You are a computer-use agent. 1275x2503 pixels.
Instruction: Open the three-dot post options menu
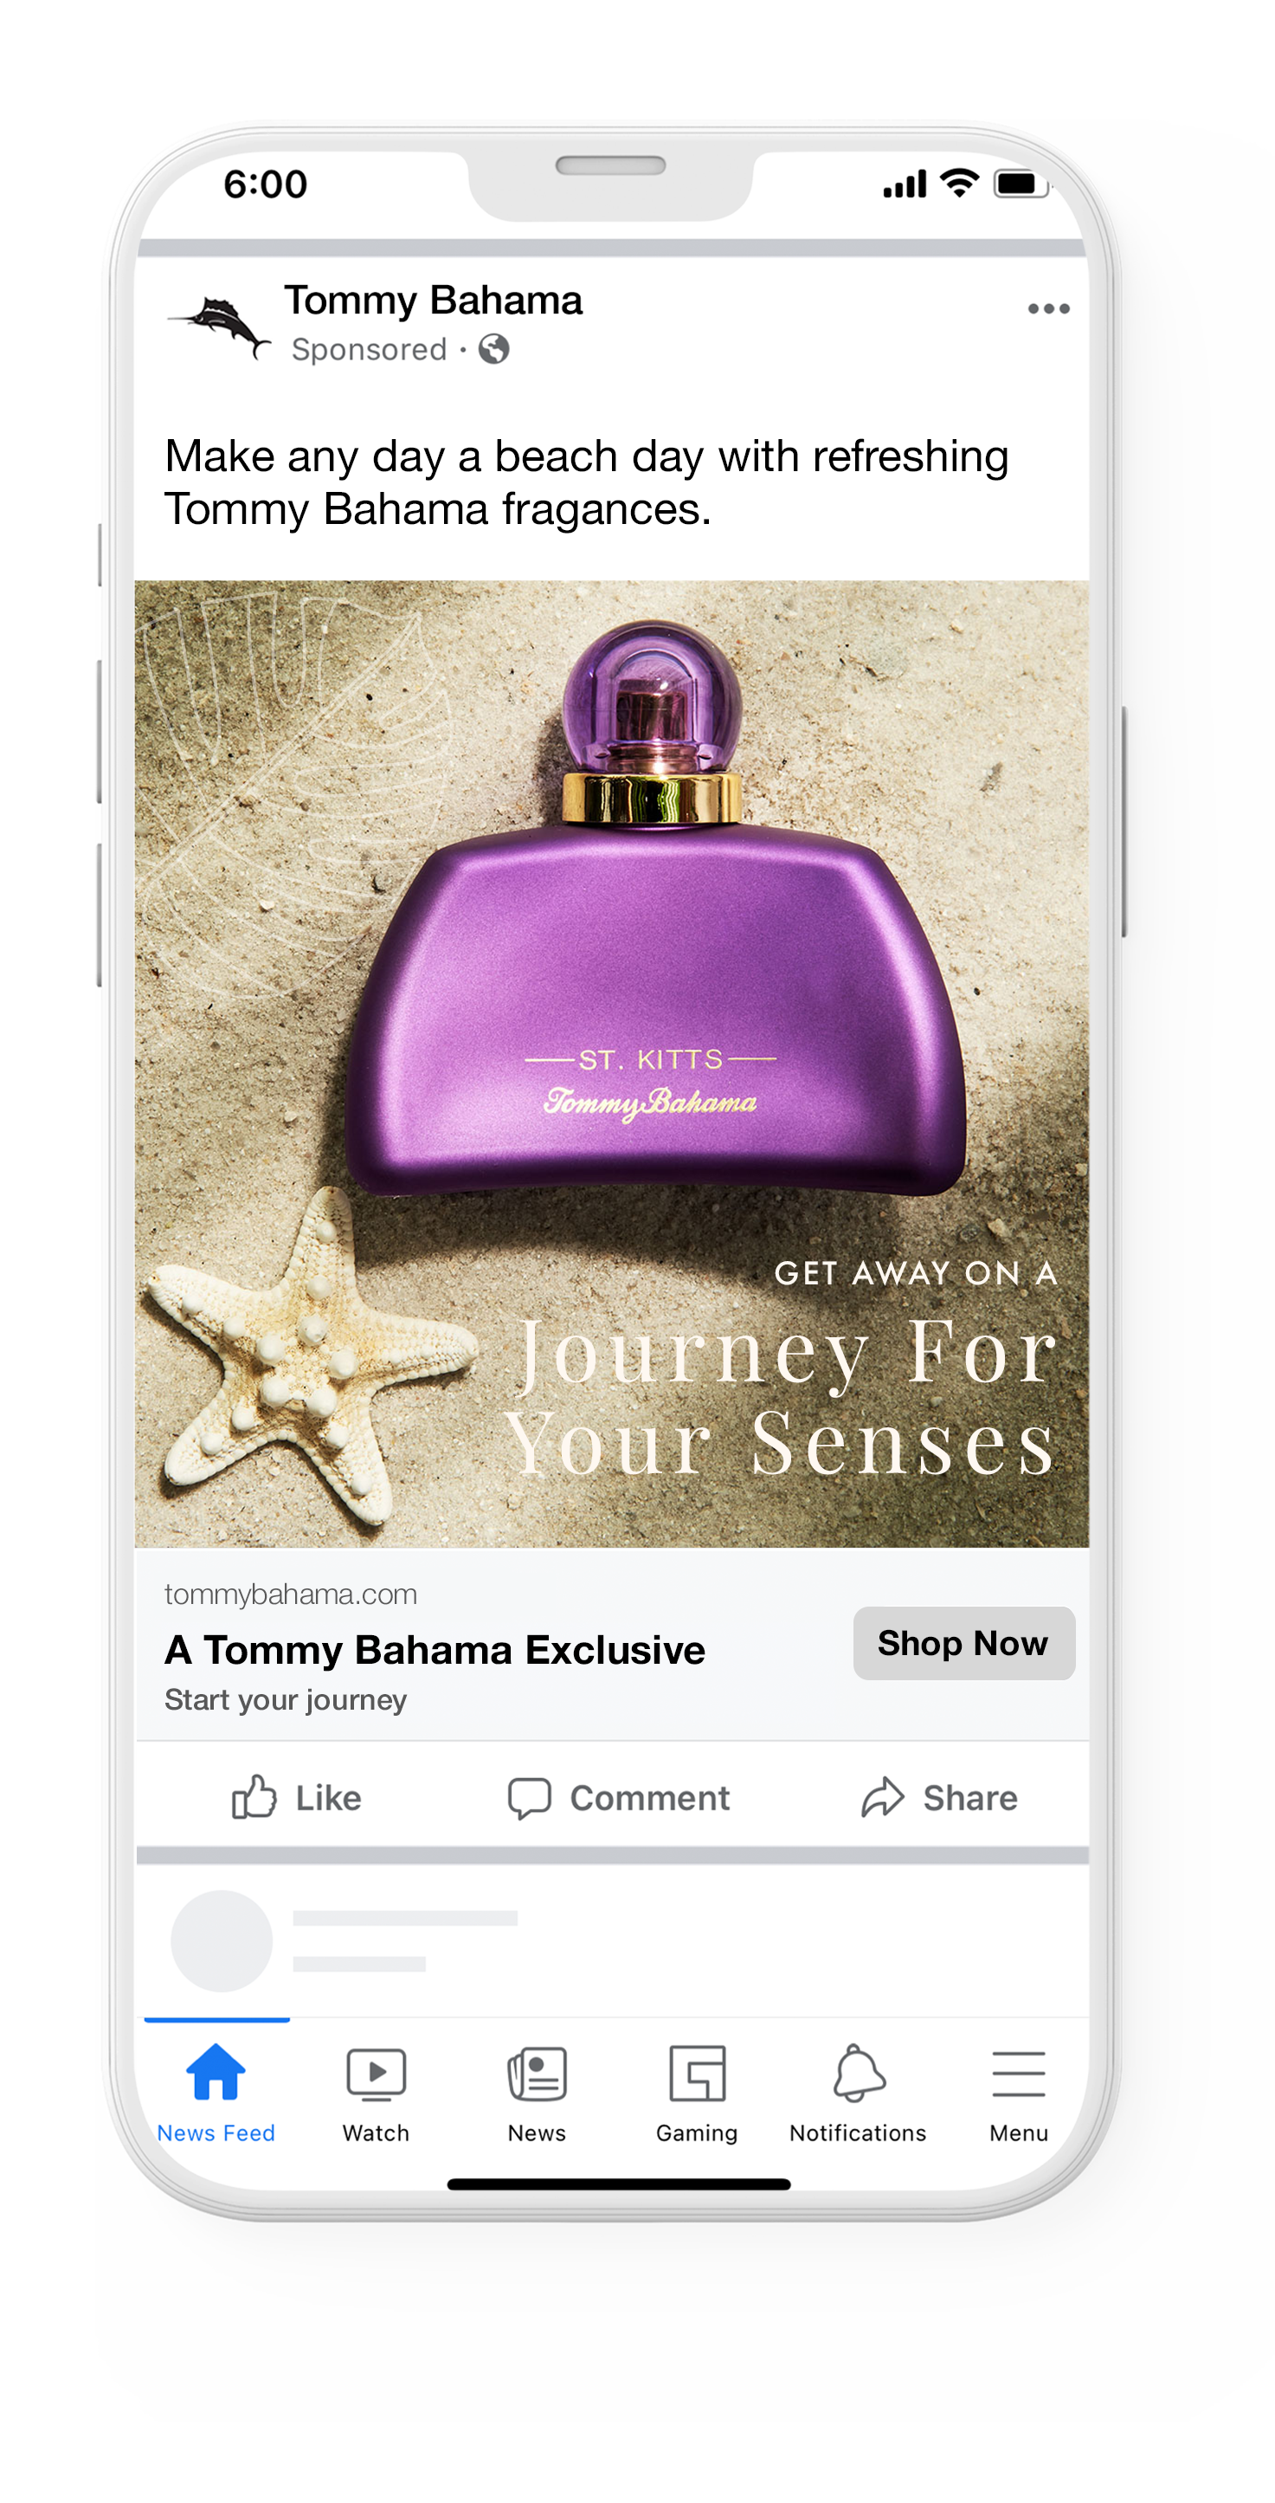[1049, 309]
